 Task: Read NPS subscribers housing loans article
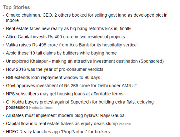point(64,94)
